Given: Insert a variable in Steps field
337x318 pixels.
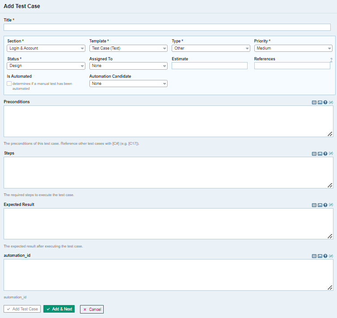Looking at the screenshot, I should pos(331,154).
